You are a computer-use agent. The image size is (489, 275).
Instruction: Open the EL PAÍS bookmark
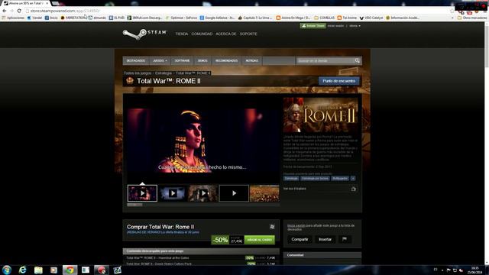point(116,18)
